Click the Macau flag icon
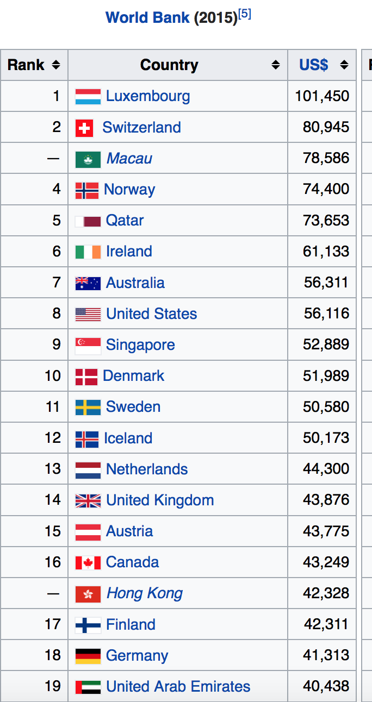Screen dimensions: 372x702 pyautogui.click(x=88, y=159)
